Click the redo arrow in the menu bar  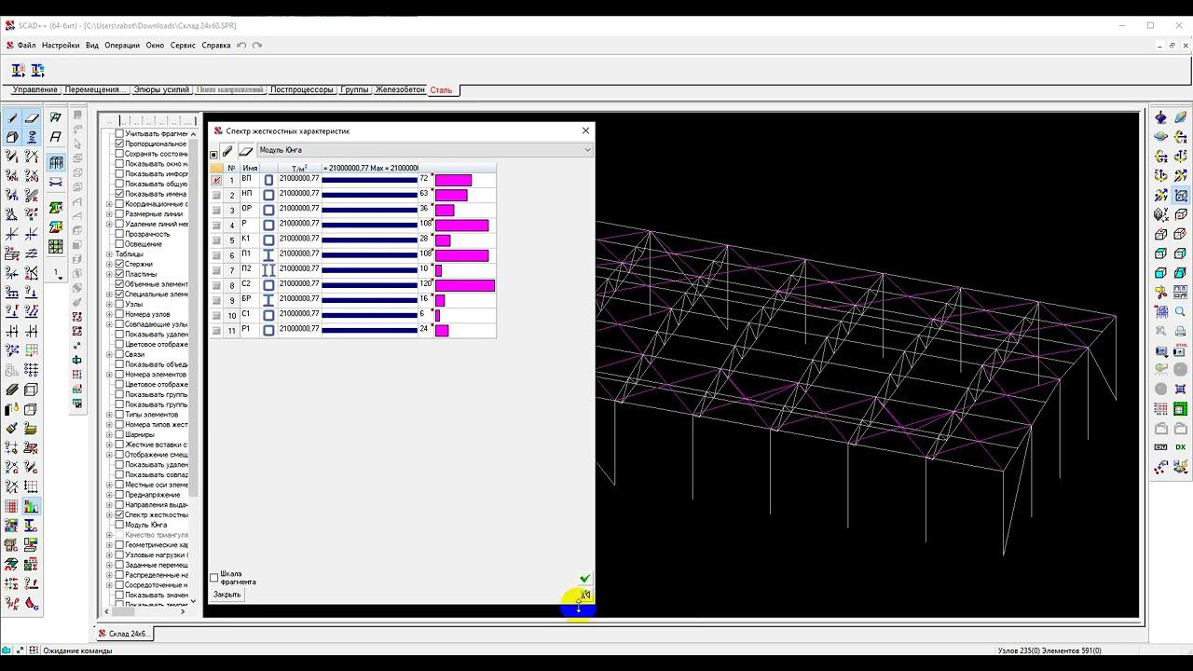(257, 45)
